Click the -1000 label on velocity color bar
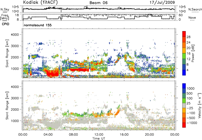Image resolution: width=202 pixels, height=140 pixels. click(192, 123)
